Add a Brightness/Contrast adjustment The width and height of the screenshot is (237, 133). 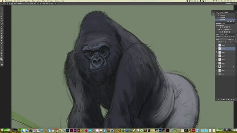pyautogui.click(x=220, y=27)
